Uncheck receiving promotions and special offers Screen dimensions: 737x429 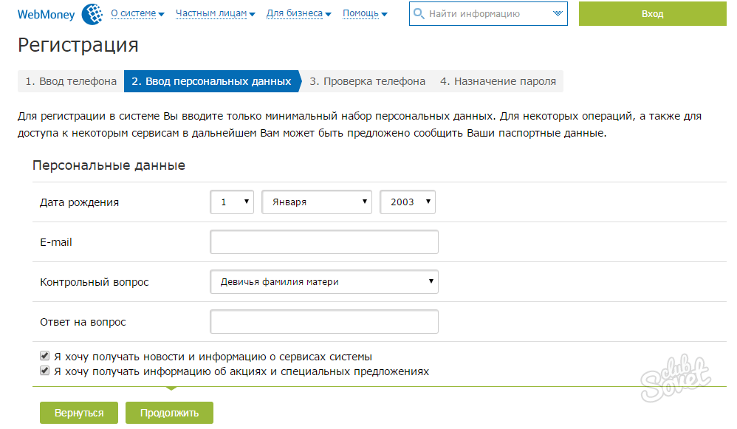(44, 370)
